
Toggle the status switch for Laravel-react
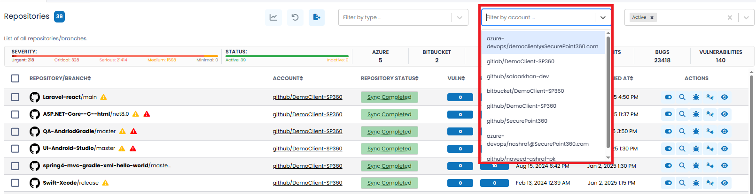pyautogui.click(x=668, y=97)
